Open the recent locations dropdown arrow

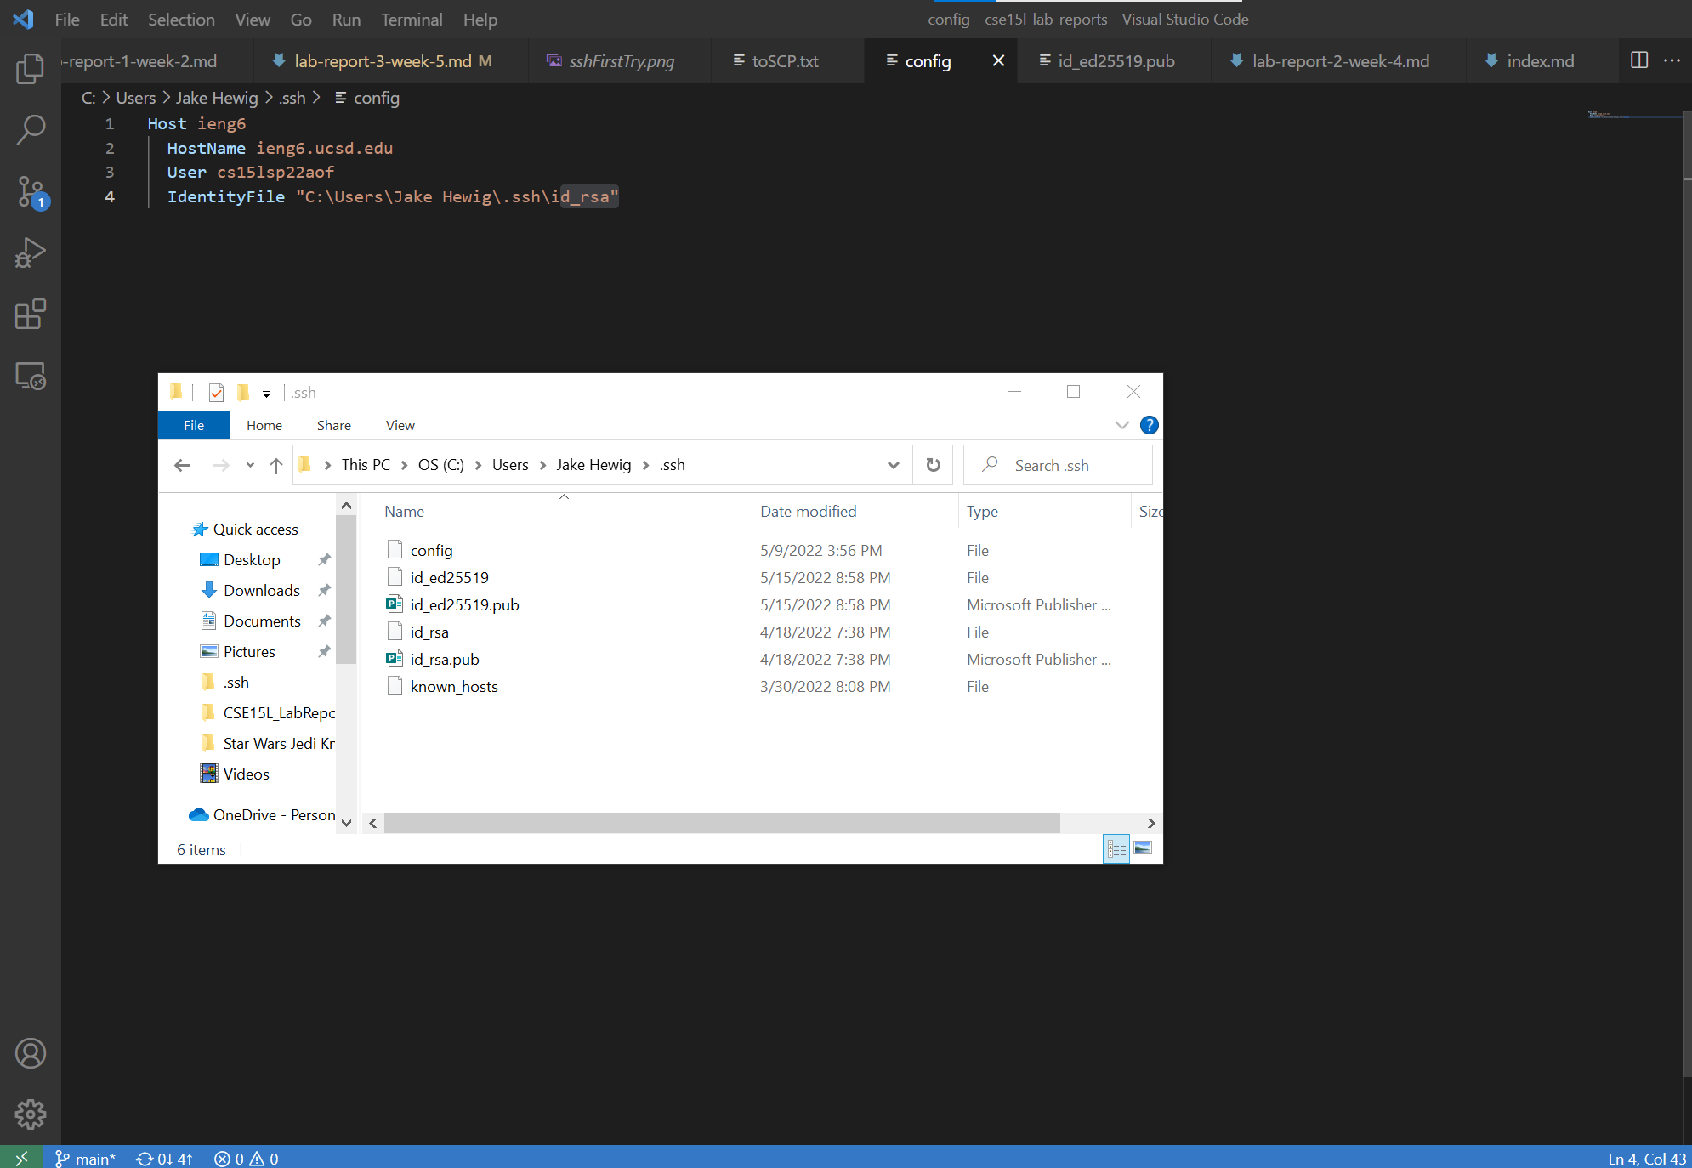250,465
